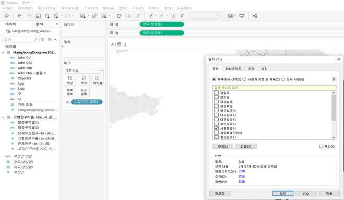Click the duplicate sheet icon

tap(95, 16)
